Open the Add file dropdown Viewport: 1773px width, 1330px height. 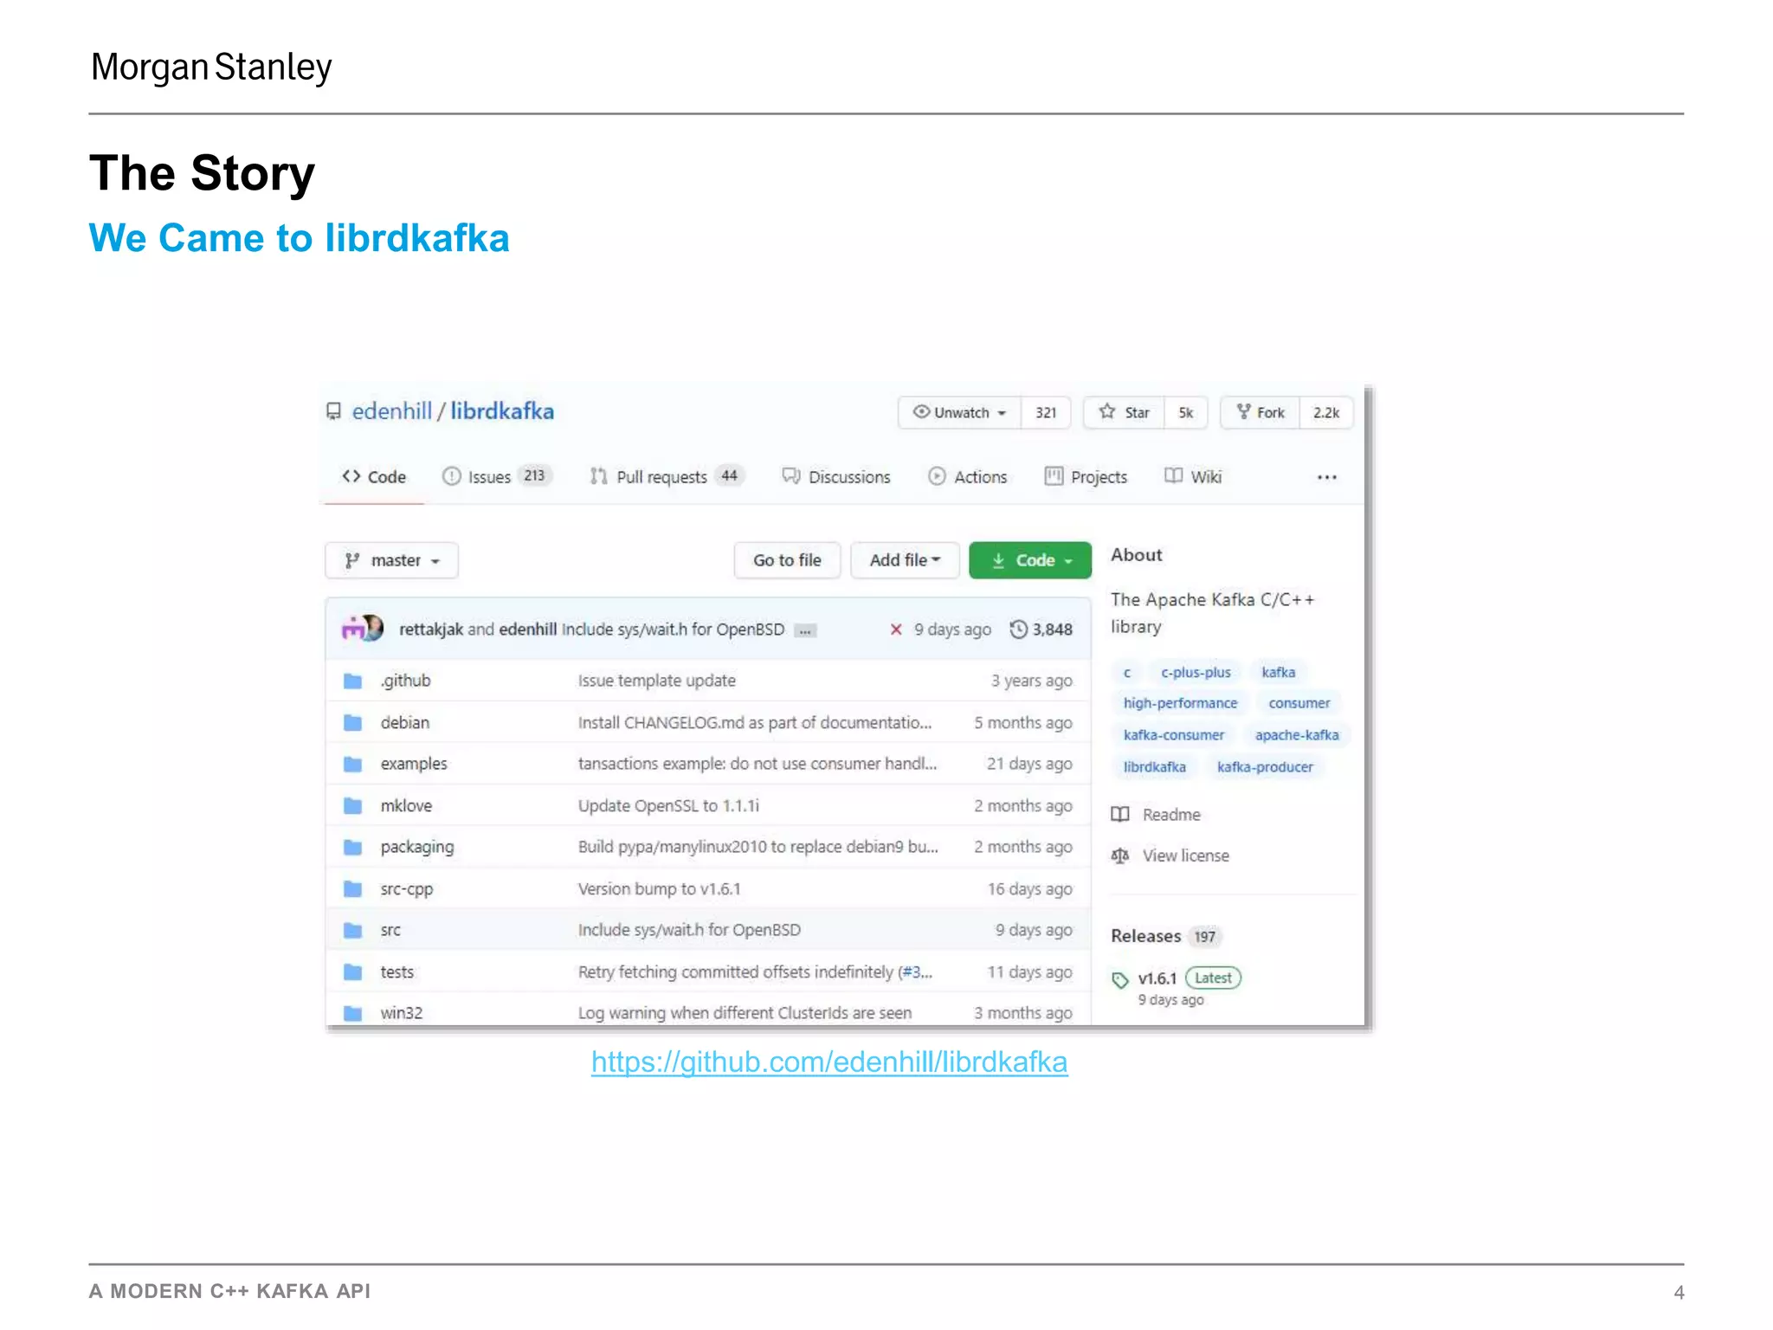click(x=905, y=560)
